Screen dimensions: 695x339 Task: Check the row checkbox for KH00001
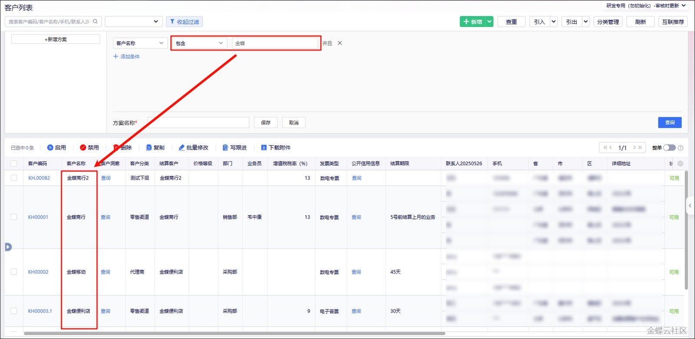coord(14,217)
